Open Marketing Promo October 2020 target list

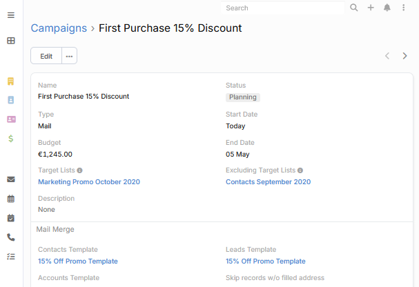coord(89,182)
